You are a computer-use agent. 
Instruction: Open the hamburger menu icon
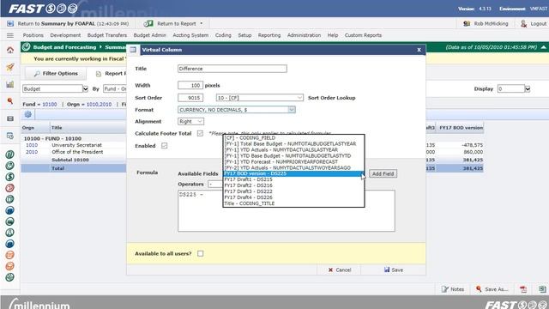pos(10,35)
